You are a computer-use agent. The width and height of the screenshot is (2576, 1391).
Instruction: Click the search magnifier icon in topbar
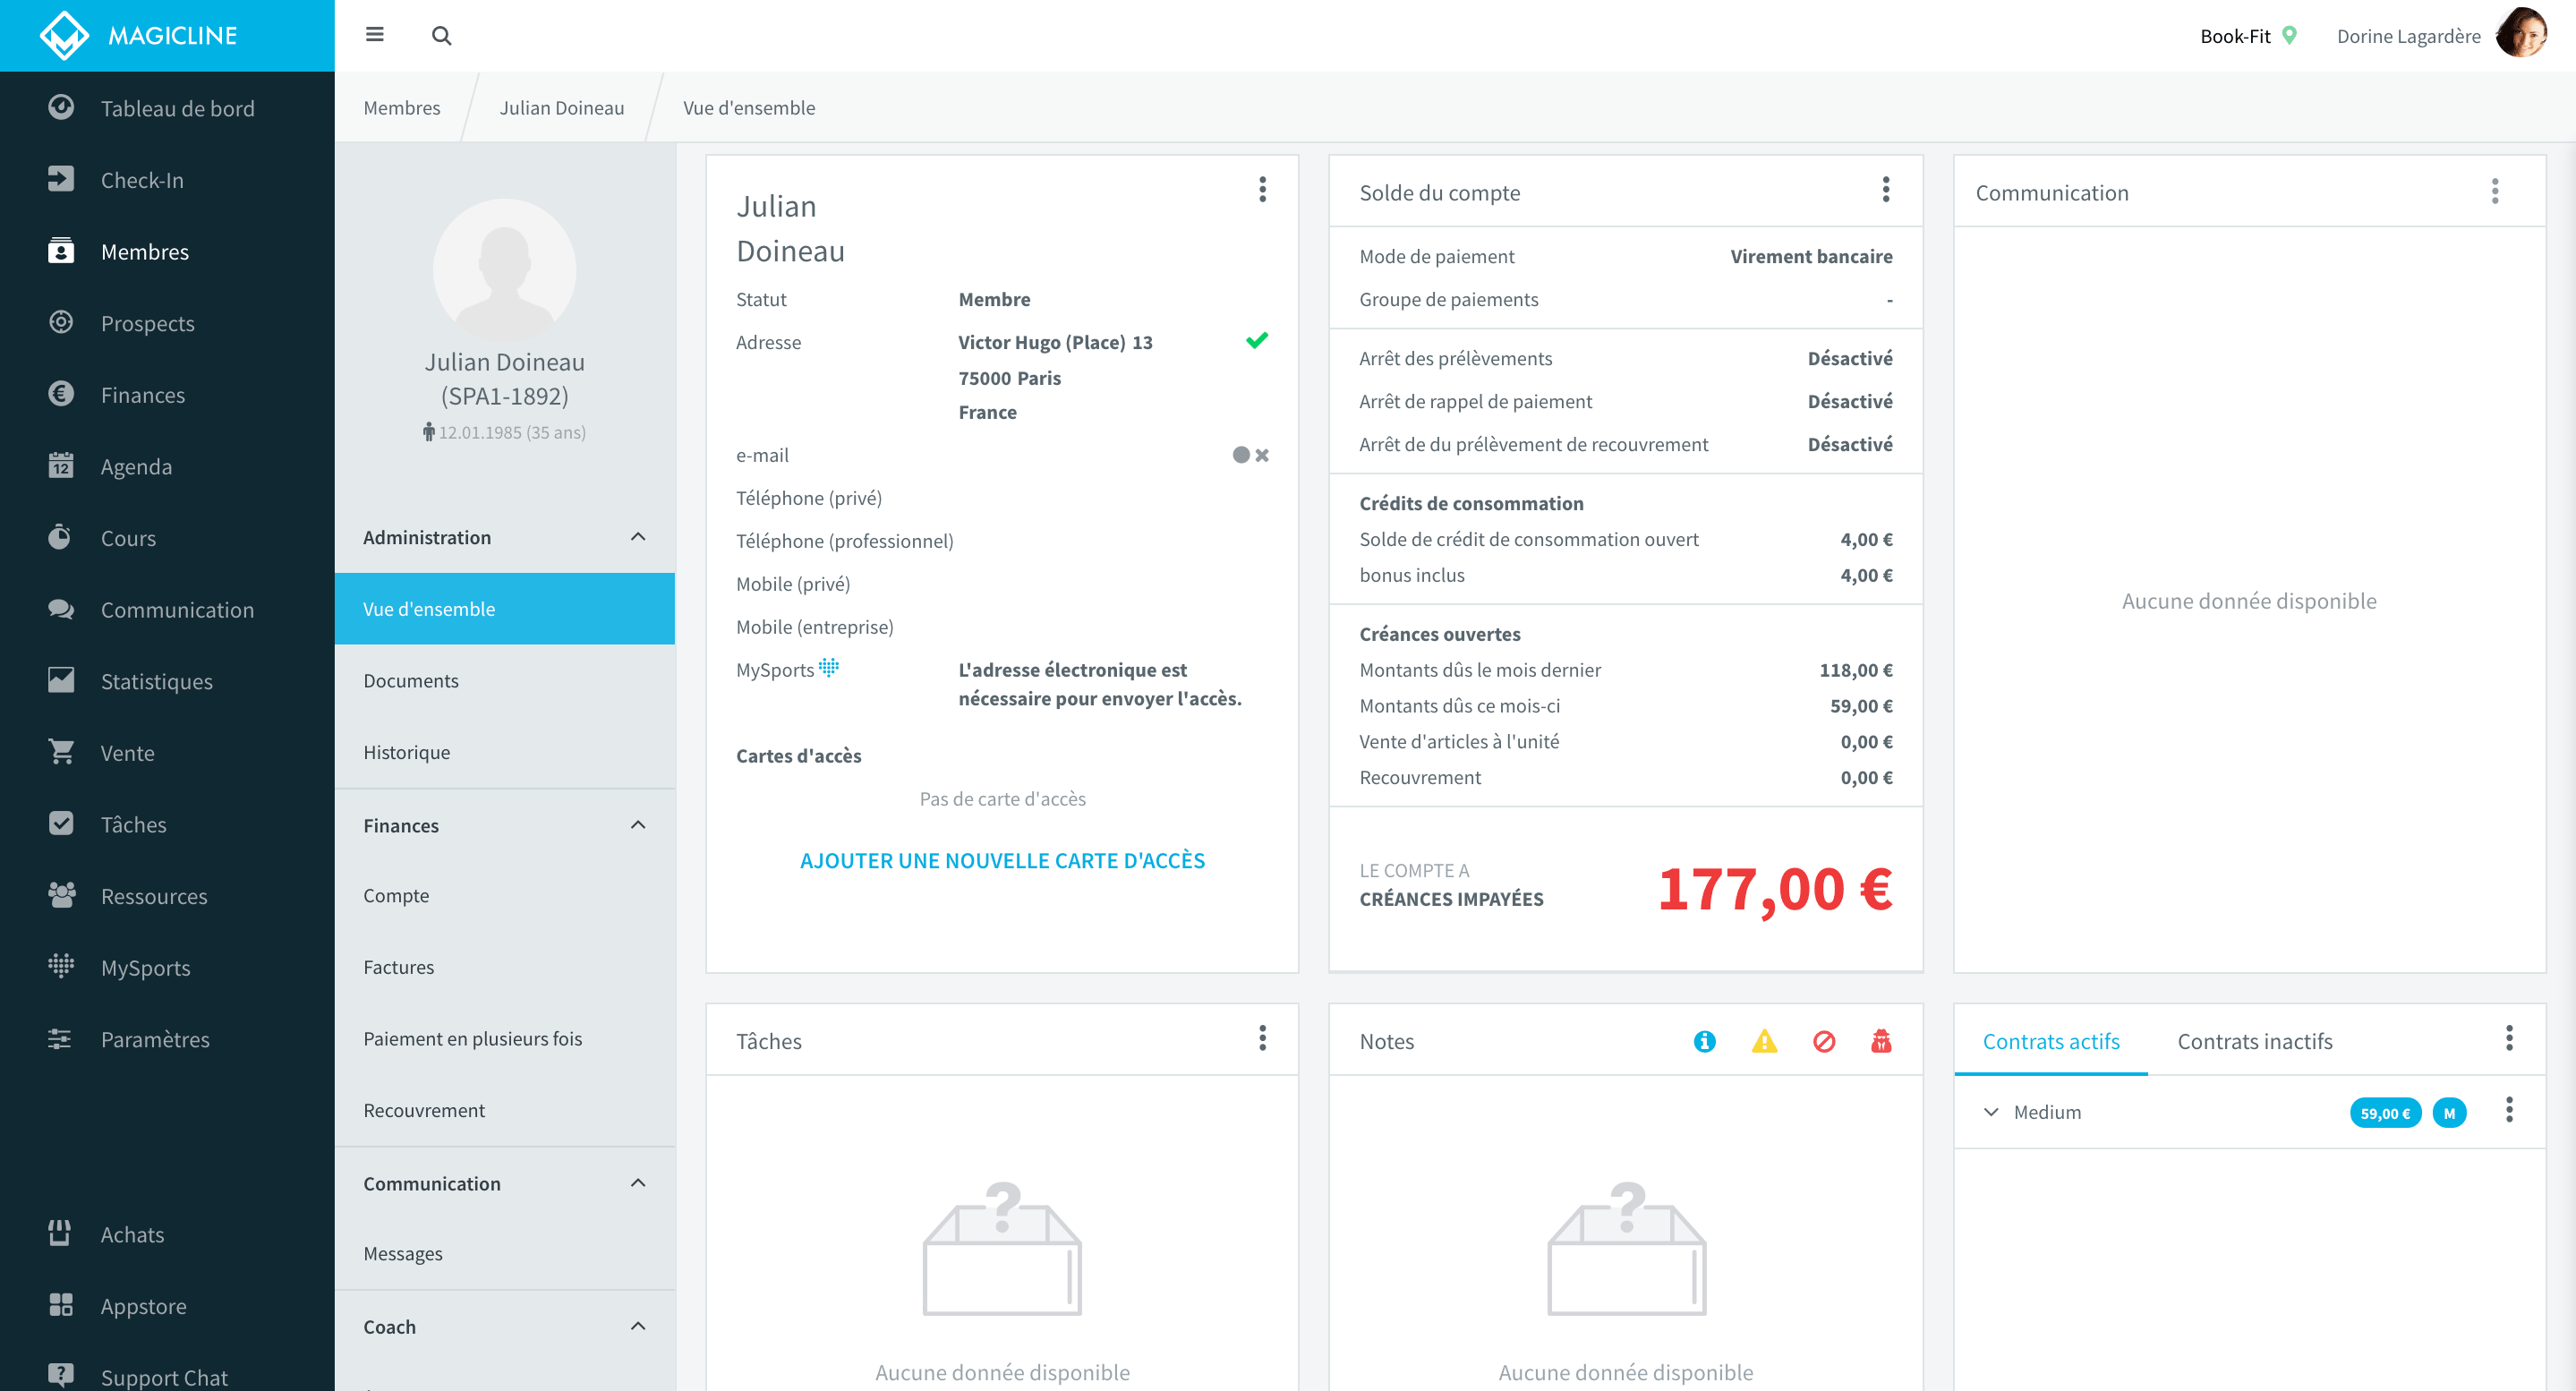[x=442, y=34]
